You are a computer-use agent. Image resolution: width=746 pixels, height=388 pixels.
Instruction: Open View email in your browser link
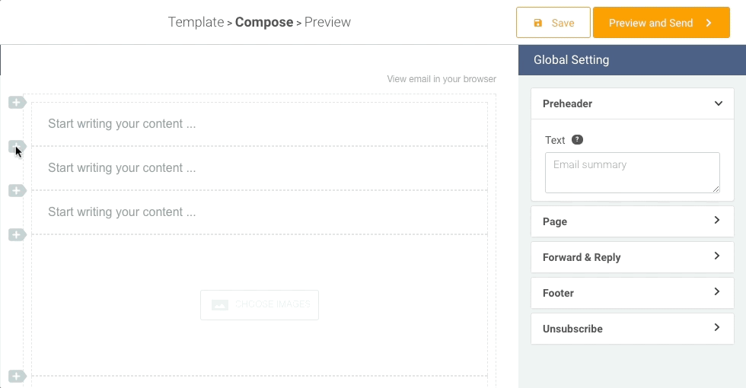click(442, 79)
